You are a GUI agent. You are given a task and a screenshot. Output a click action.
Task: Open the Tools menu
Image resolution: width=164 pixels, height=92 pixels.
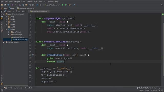pyautogui.click(x=40, y=2)
